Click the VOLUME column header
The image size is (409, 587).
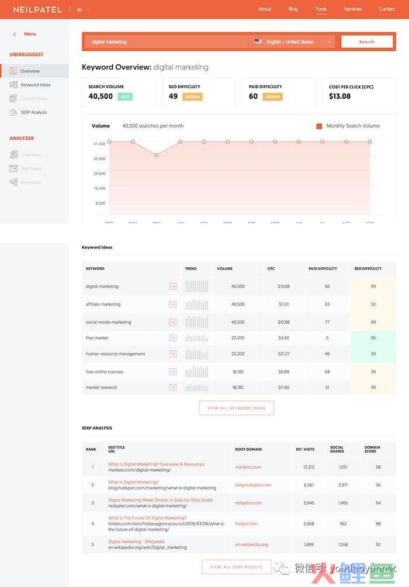click(224, 268)
